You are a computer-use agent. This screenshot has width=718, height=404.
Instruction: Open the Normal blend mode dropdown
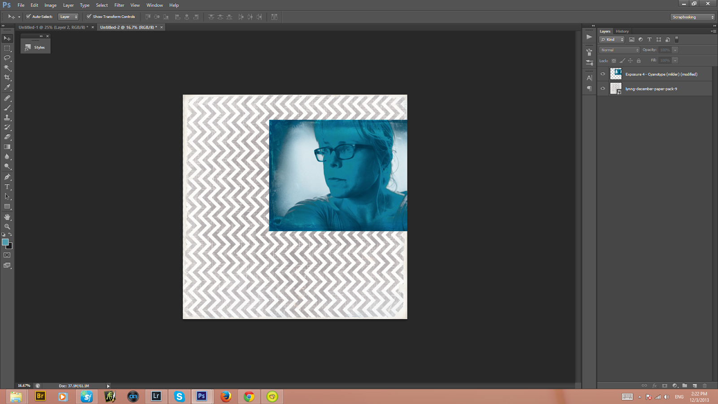619,50
